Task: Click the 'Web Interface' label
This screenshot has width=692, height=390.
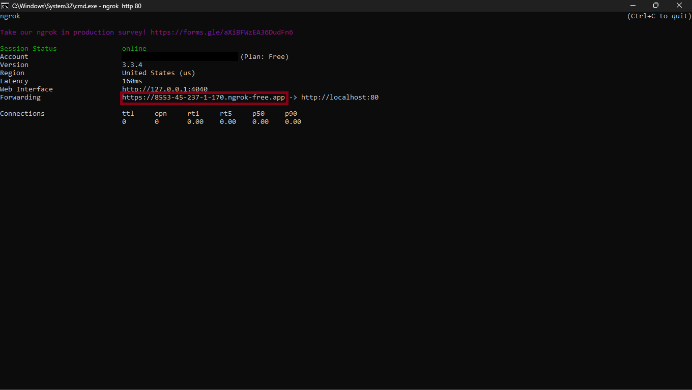Action: [26, 89]
